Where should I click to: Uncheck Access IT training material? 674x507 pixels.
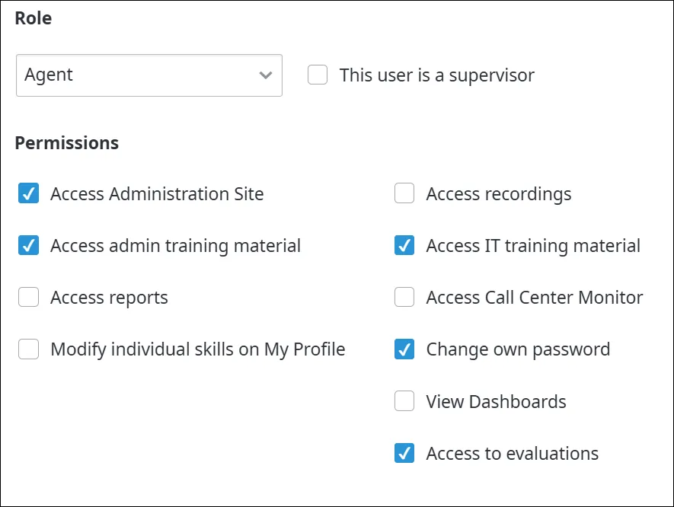point(404,245)
